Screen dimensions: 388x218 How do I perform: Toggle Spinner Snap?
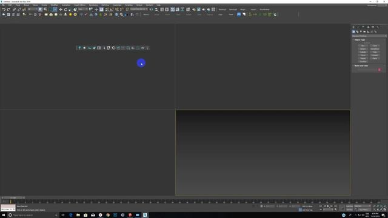121,10
